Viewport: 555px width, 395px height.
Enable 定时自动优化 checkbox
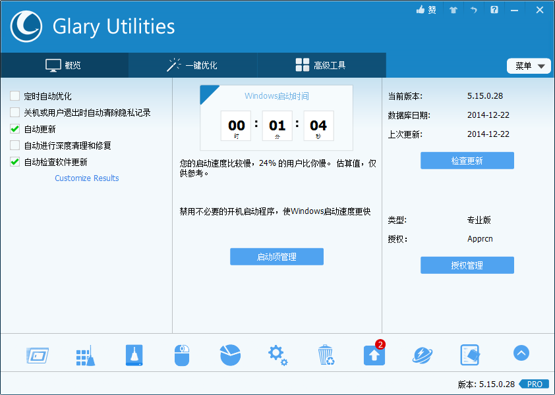tap(14, 96)
